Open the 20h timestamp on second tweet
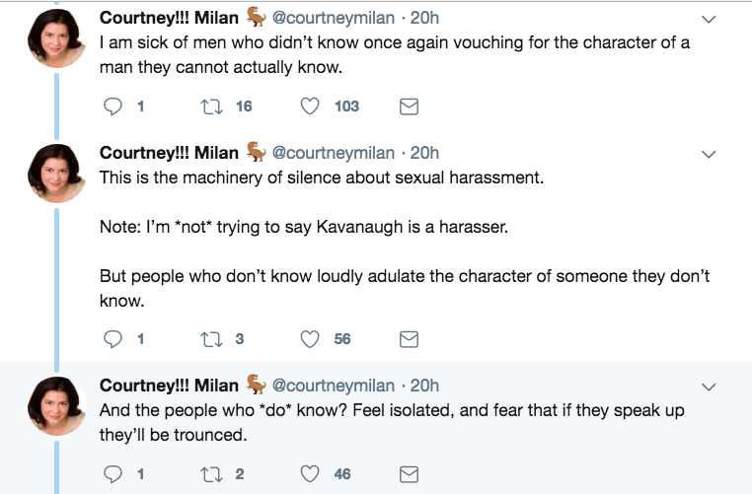 (424, 153)
